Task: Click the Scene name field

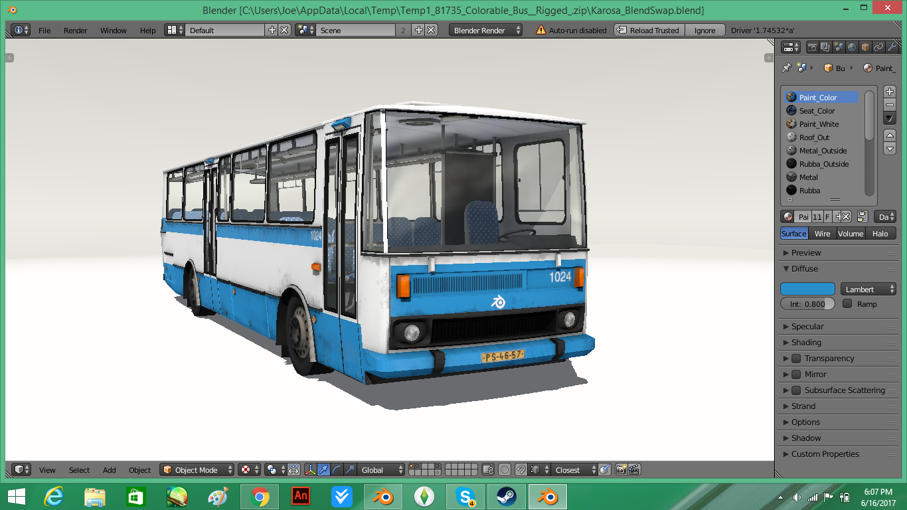Action: (x=355, y=30)
